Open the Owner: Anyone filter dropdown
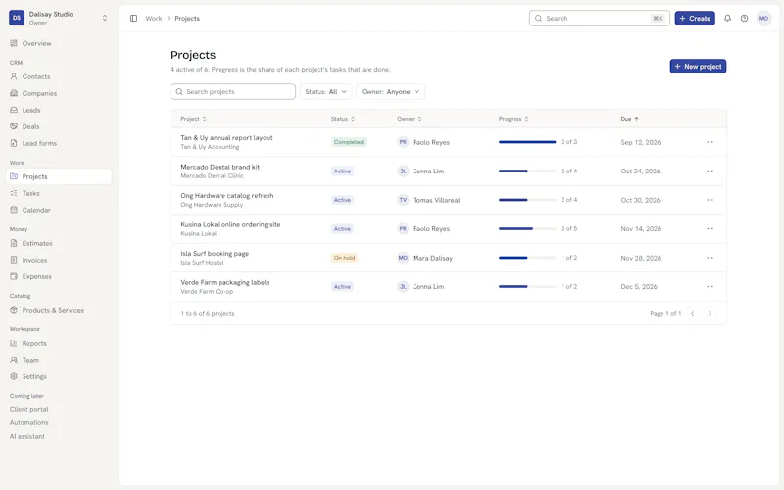The height and width of the screenshot is (490, 784). 390,91
